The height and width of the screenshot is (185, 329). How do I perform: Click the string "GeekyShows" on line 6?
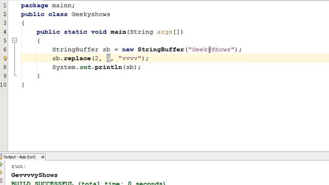211,49
